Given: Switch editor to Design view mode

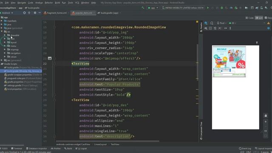Looking at the screenshot, I should pos(268,18).
